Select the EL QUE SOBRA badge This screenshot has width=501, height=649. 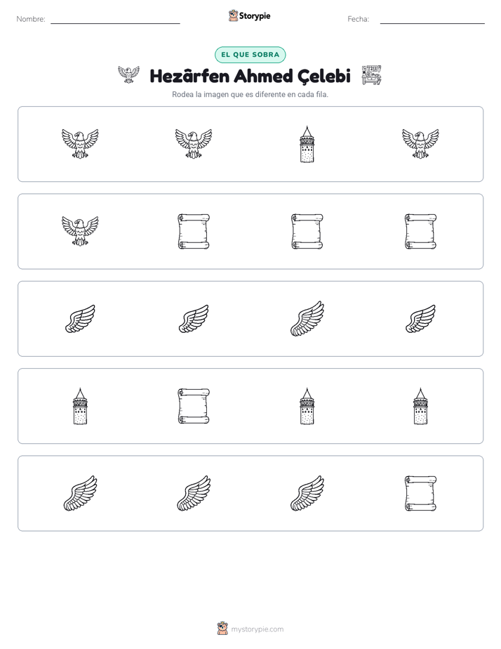pos(250,55)
